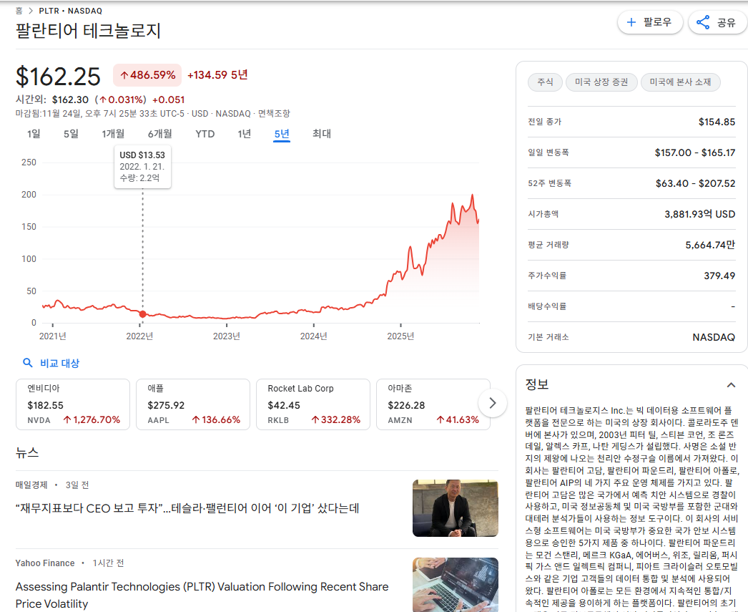Open the 홈 breadcrumb link

(x=19, y=11)
